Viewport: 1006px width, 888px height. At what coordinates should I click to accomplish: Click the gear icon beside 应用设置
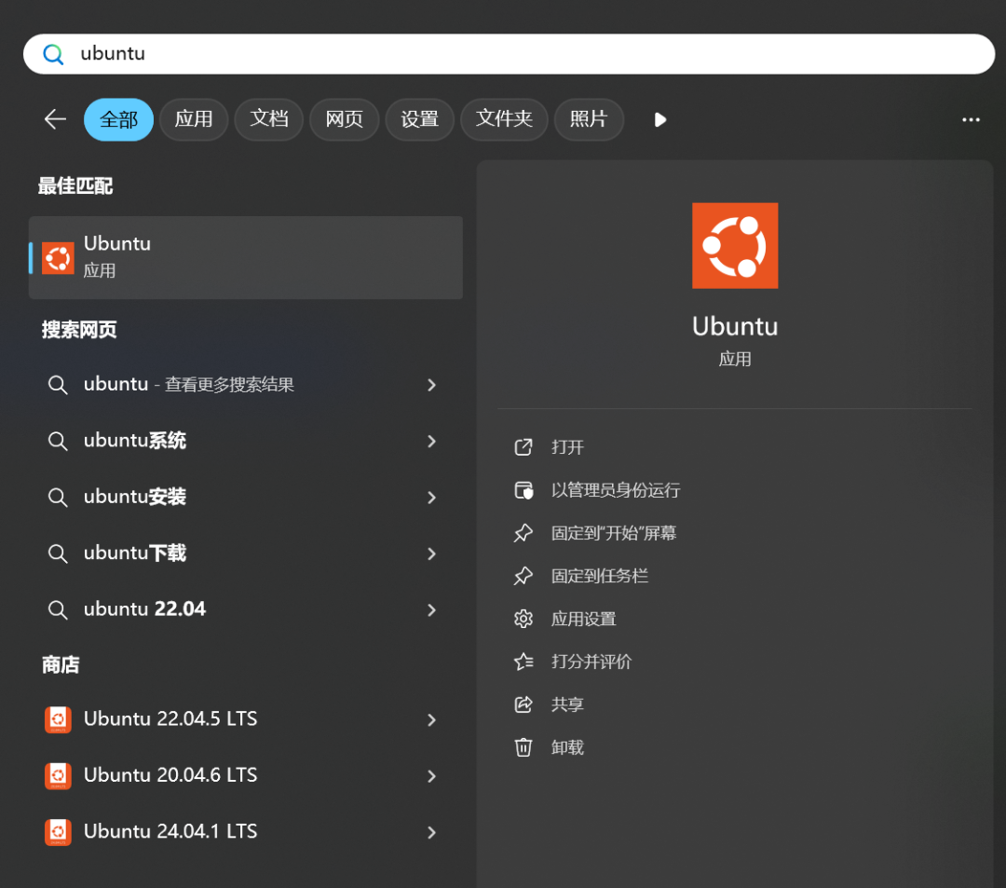tap(523, 619)
